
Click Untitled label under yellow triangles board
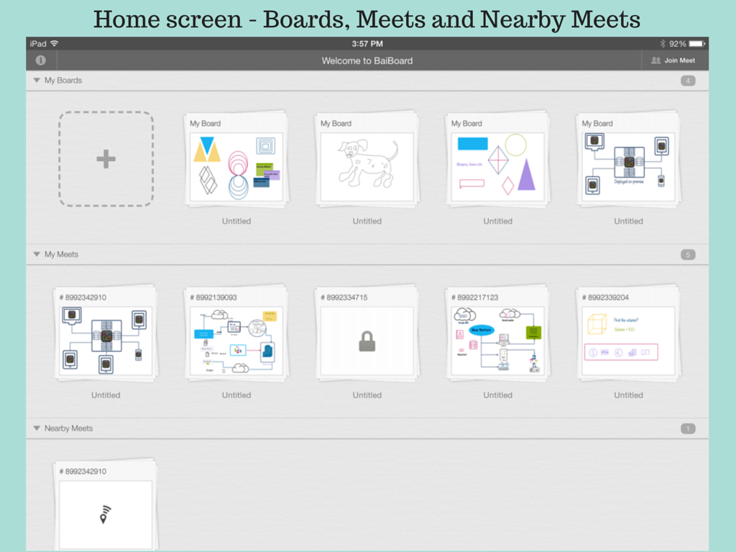236,221
